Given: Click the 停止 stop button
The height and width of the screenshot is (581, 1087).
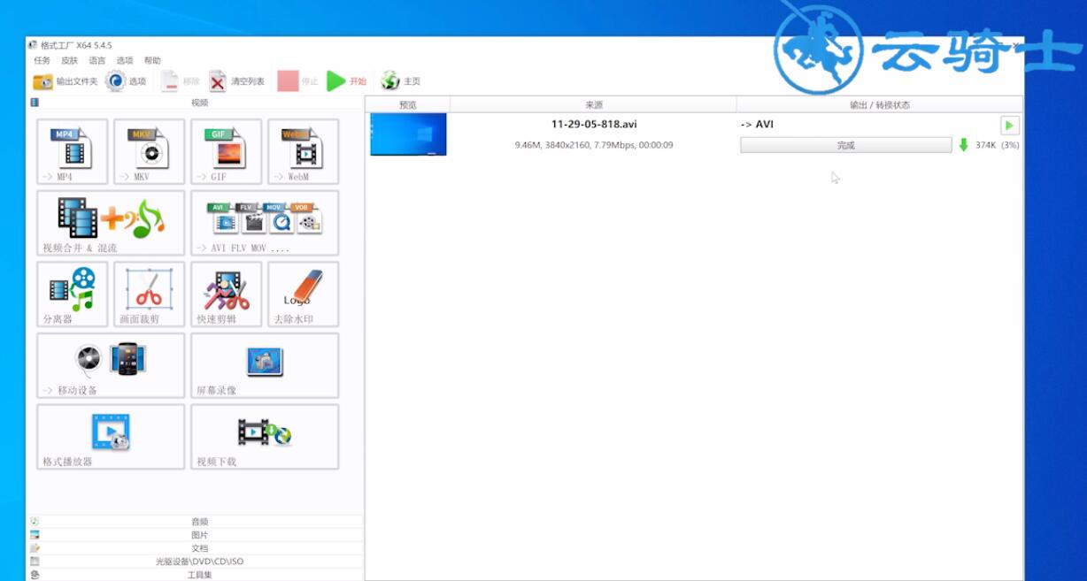Looking at the screenshot, I should tap(297, 81).
